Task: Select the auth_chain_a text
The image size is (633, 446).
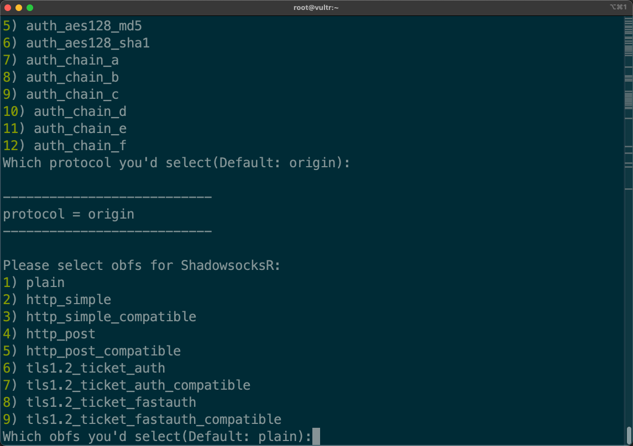Action: [x=72, y=60]
